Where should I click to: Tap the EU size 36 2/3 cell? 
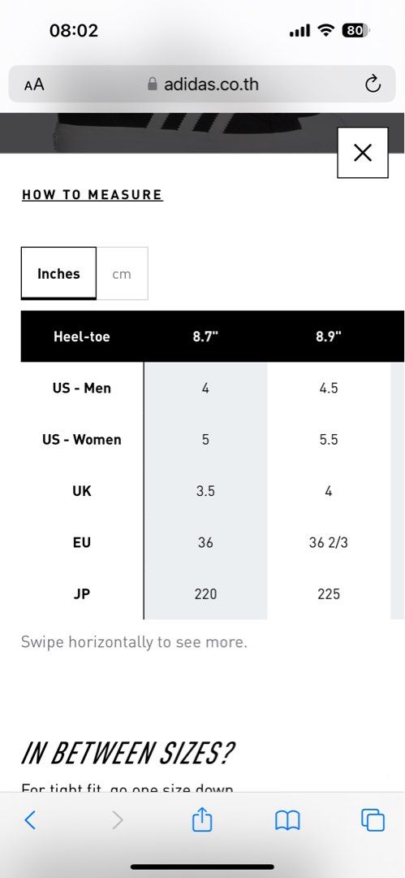[x=329, y=542]
